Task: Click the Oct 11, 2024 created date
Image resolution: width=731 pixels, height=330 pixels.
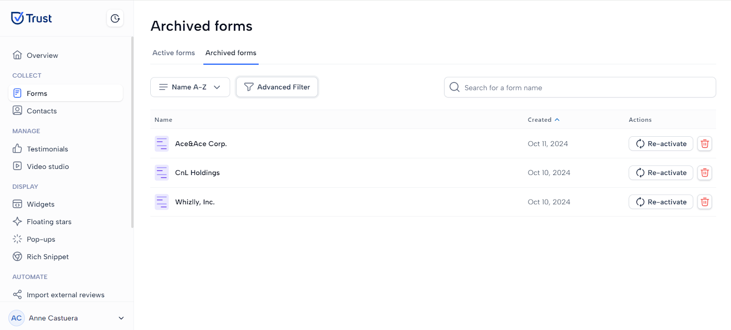Action: tap(548, 144)
